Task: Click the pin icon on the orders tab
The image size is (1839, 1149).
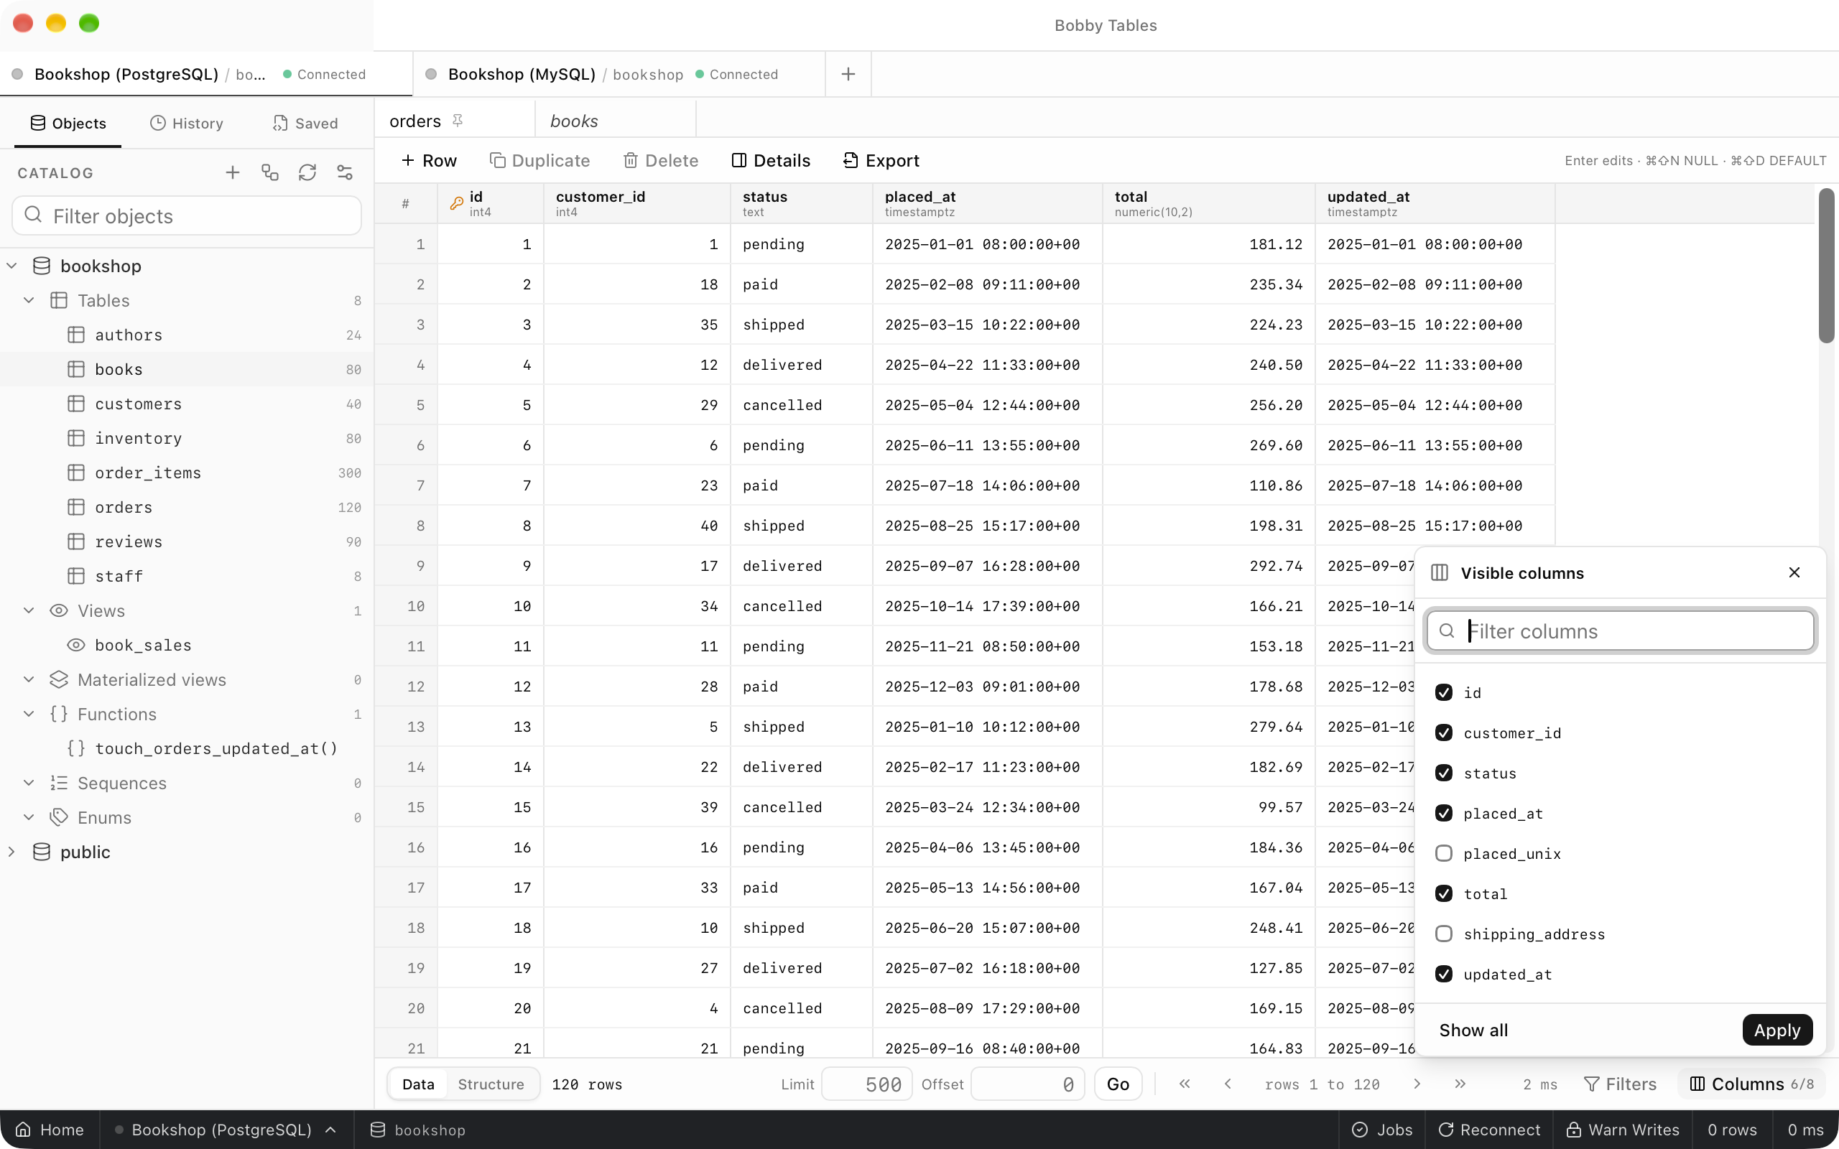Action: pyautogui.click(x=458, y=120)
